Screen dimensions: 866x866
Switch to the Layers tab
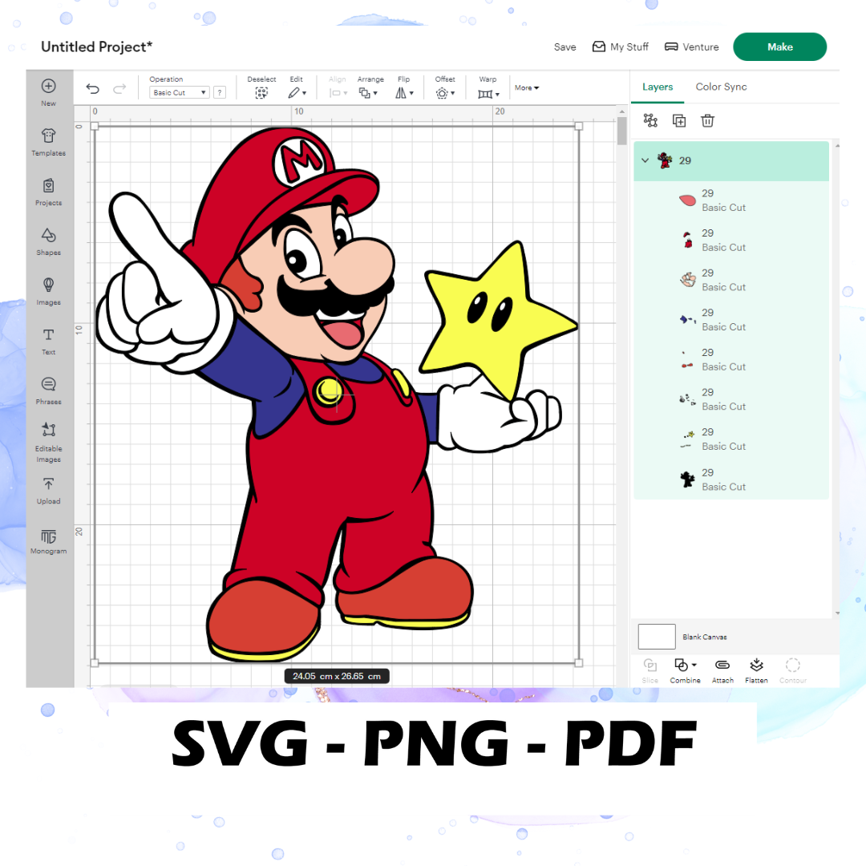pos(658,87)
